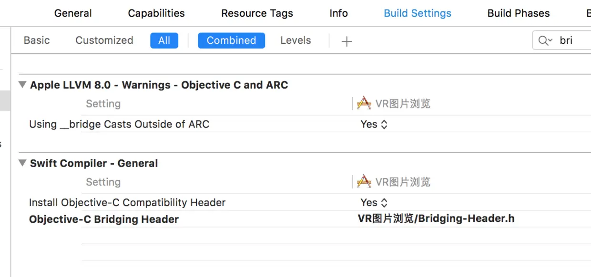Collapse Swift Compiler - General section
This screenshot has height=277, width=591.
[22, 163]
